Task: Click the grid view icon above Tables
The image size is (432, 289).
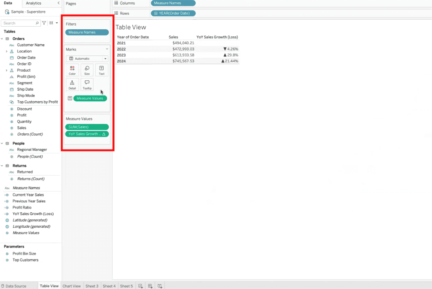Action: pyautogui.click(x=51, y=23)
